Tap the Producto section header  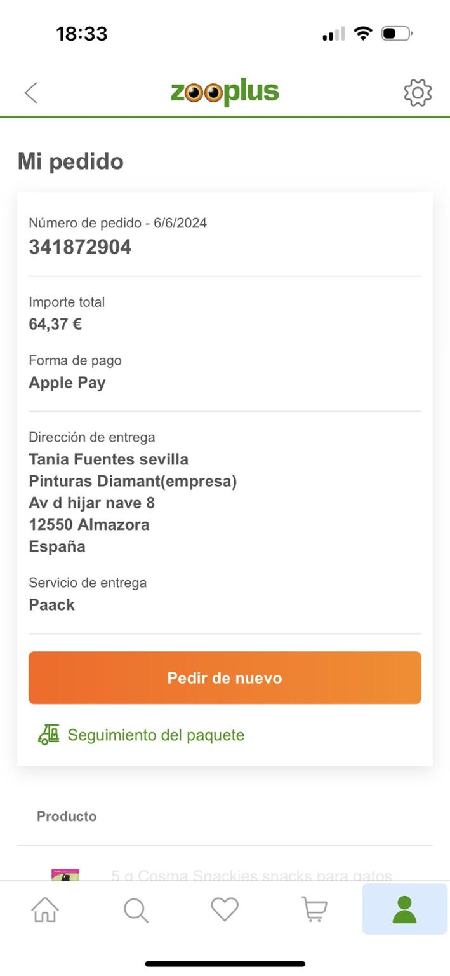[67, 817]
